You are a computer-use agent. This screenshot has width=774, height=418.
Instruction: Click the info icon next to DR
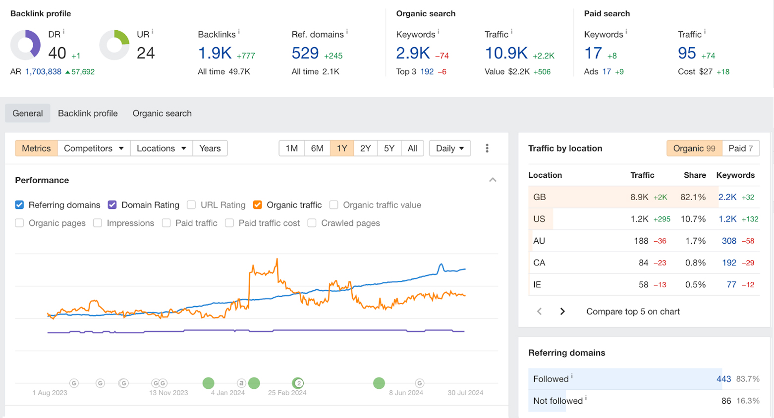pyautogui.click(x=63, y=32)
